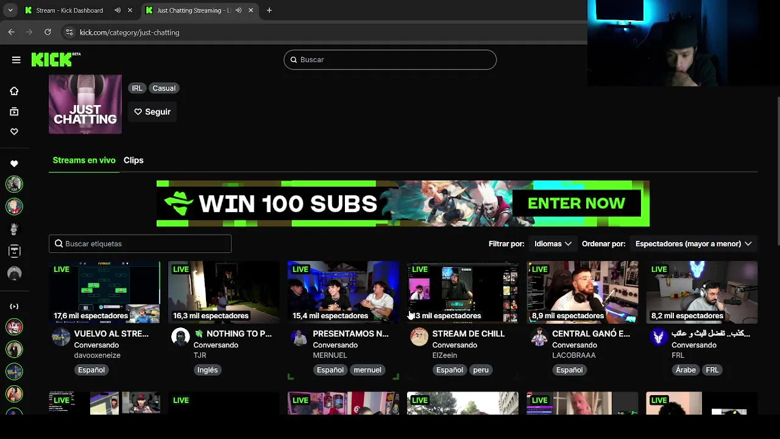This screenshot has height=439, width=780.
Task: Click the Kick beta logo
Action: pyautogui.click(x=55, y=59)
